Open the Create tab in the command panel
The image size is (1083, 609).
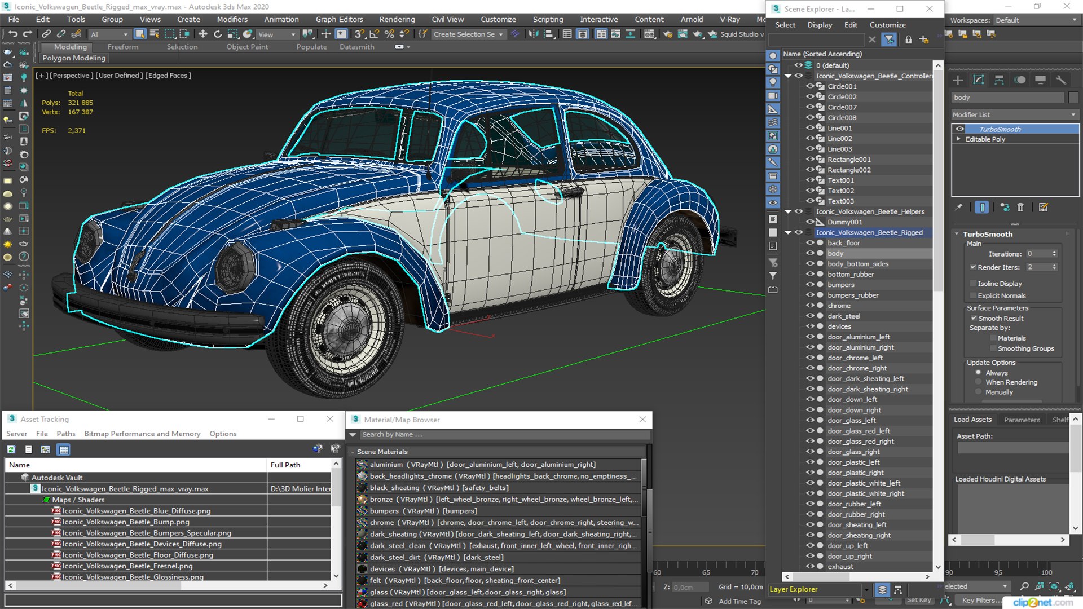[x=958, y=80]
